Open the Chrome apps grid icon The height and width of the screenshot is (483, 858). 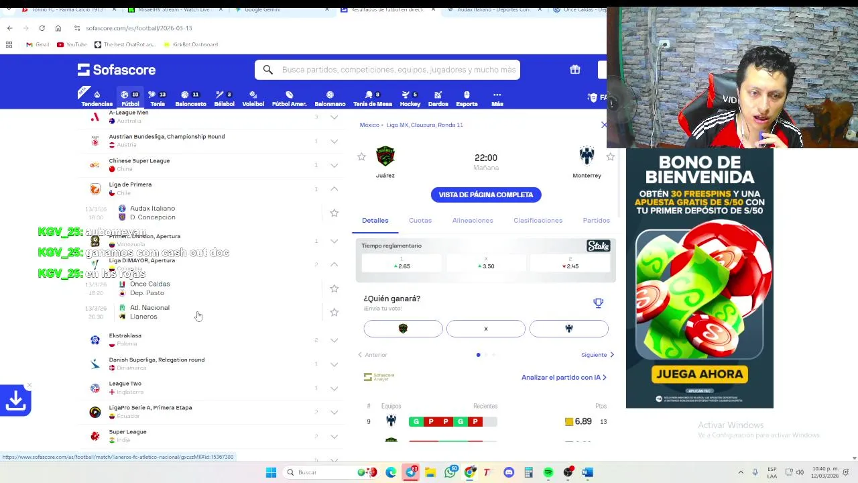(x=9, y=44)
